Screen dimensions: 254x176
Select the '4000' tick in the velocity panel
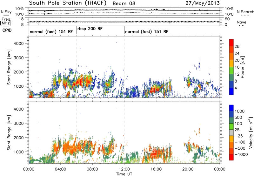(x=18, y=109)
